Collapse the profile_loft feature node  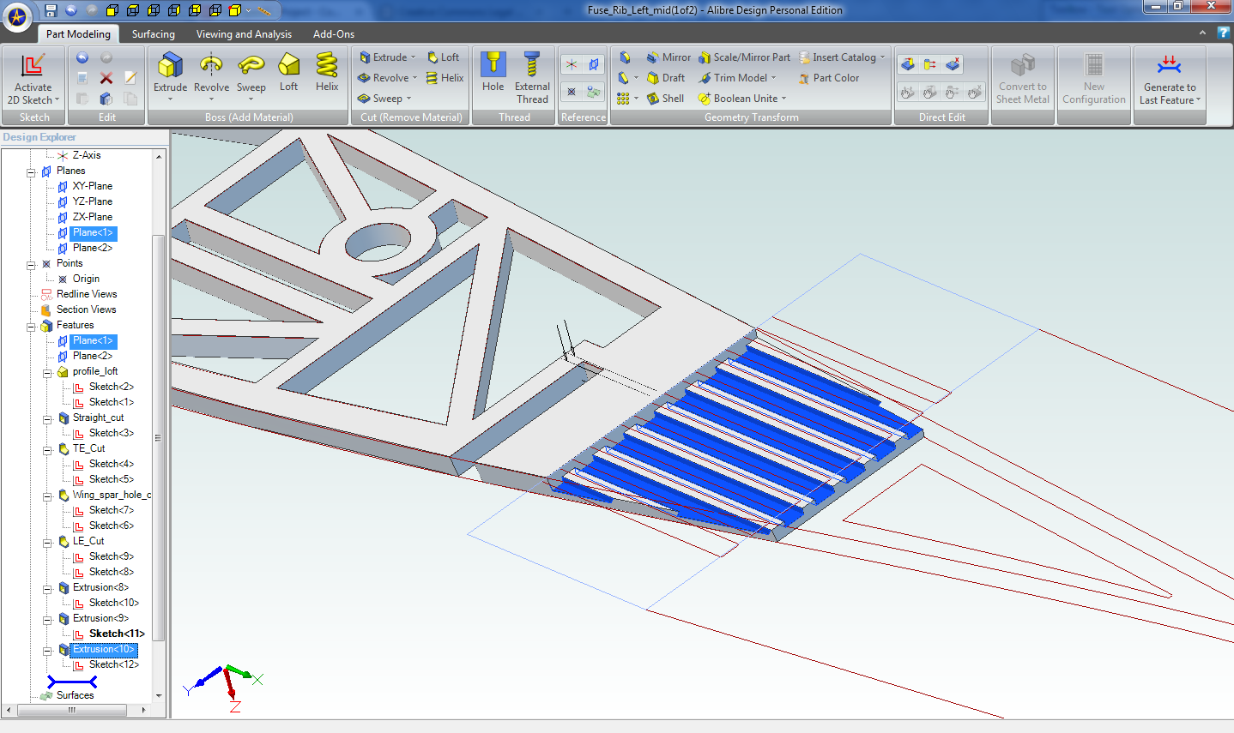click(47, 372)
